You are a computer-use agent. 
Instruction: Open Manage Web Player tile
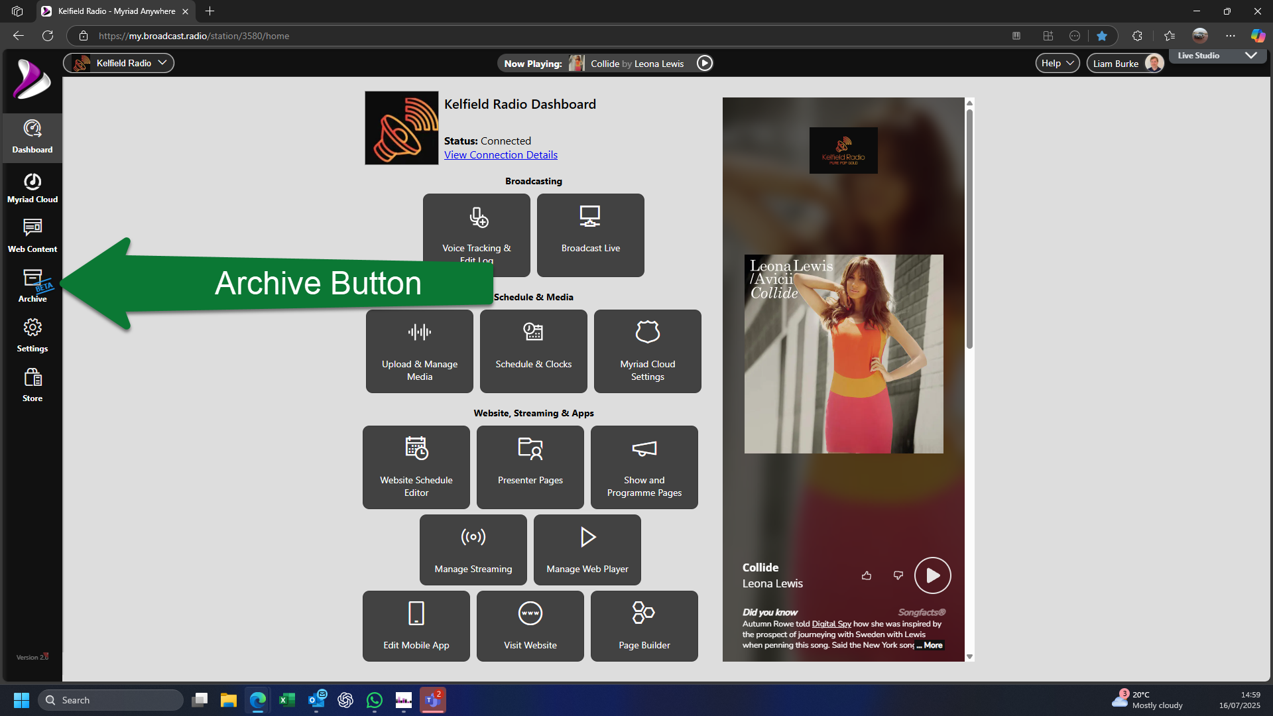587,550
